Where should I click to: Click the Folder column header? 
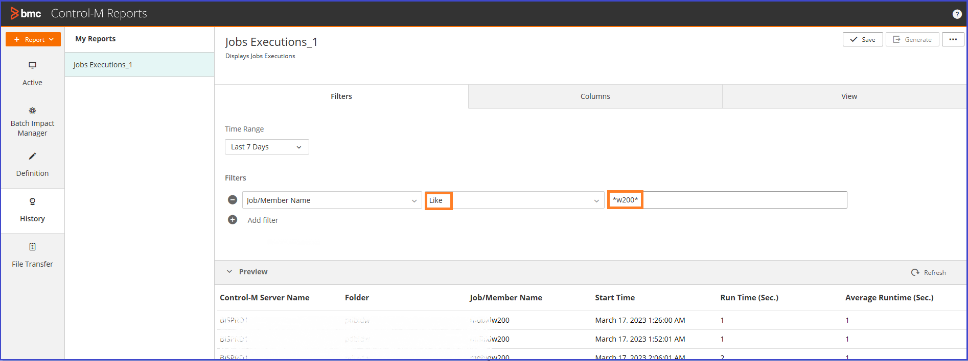pos(357,298)
